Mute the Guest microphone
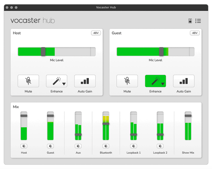This screenshot has width=212, height=169. (x=127, y=81)
